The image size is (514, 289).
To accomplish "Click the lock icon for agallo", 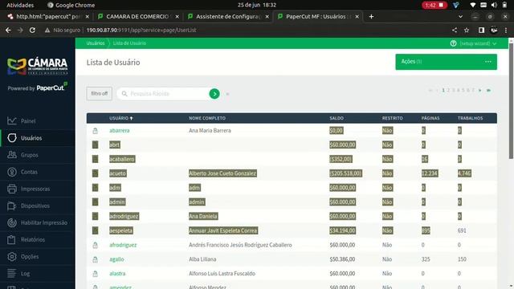I will coord(95,259).
